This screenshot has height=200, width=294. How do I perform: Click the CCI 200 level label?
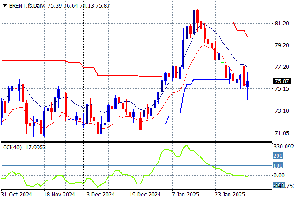278,156
